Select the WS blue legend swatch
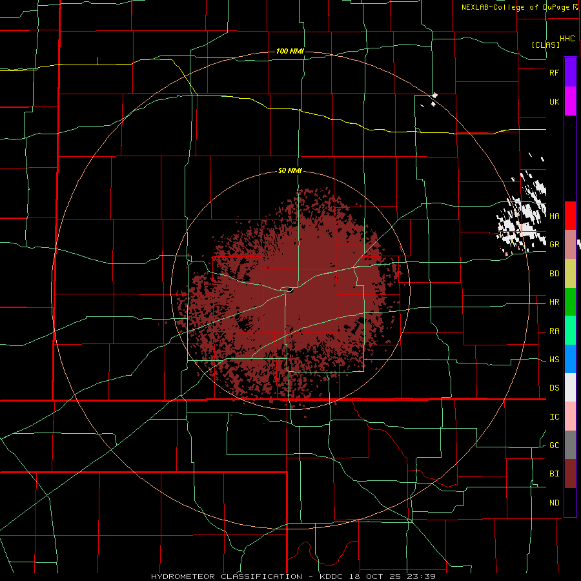This screenshot has width=581, height=581. coord(570,359)
